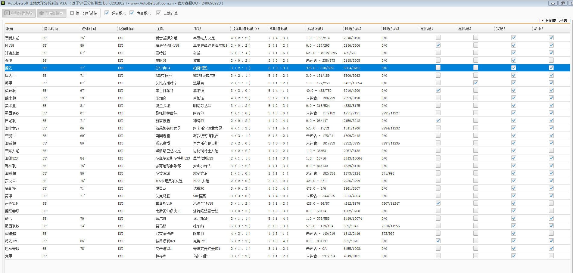Uncheck 完场? for the 拉齐奥 row
This screenshot has height=273, width=573.
pos(513,256)
